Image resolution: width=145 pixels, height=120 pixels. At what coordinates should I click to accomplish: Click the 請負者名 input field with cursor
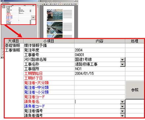[97, 102]
